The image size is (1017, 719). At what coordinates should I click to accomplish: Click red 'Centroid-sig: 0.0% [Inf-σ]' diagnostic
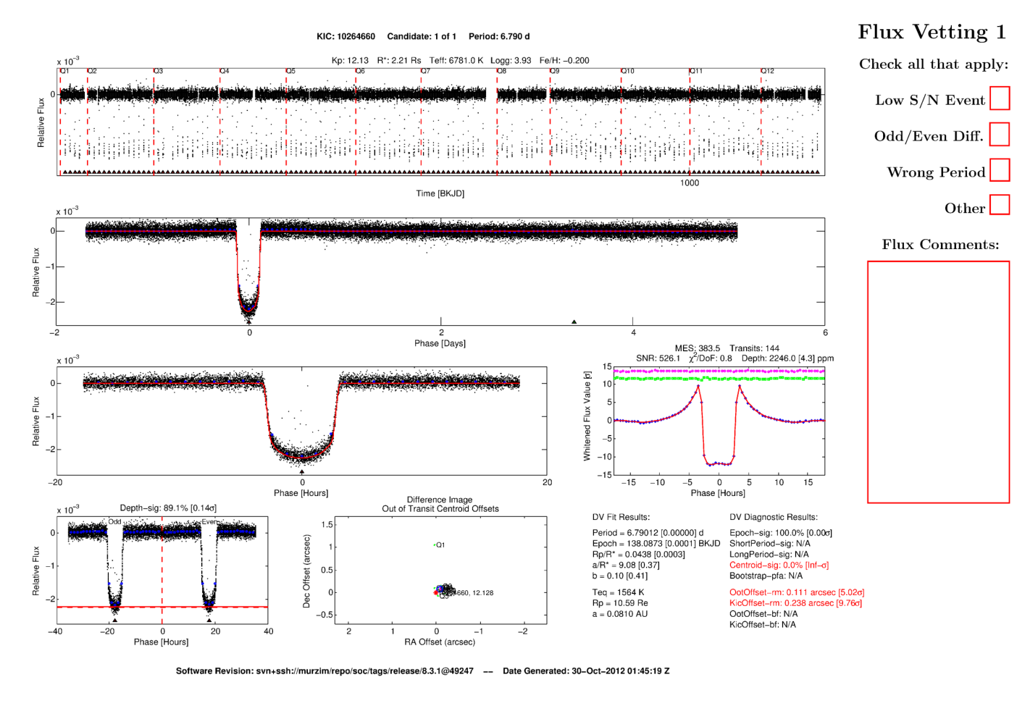[779, 565]
